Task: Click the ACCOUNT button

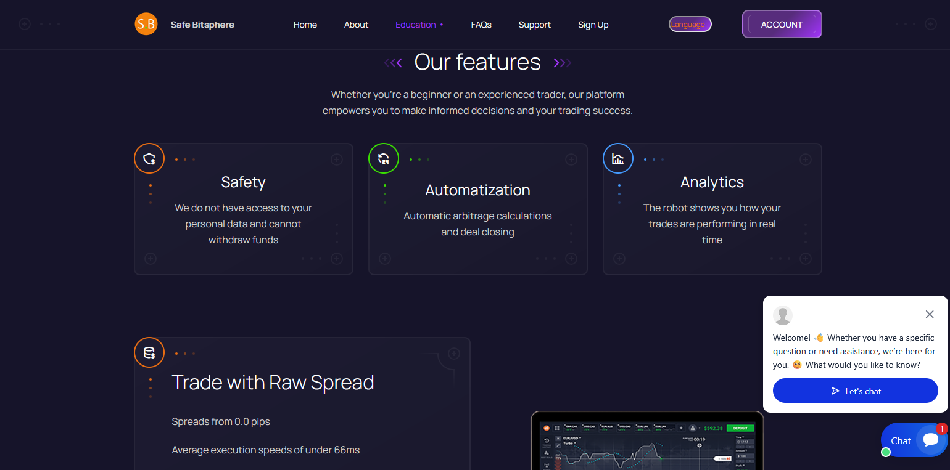Action: click(782, 24)
